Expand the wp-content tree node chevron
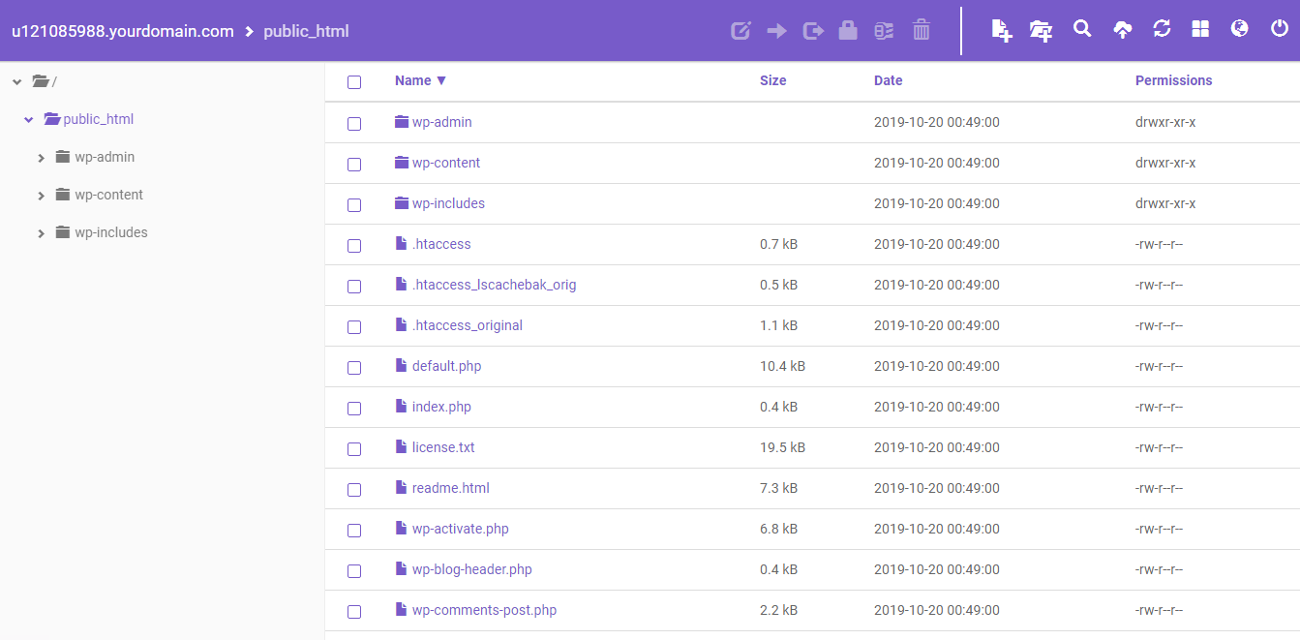This screenshot has width=1300, height=640. coord(41,196)
